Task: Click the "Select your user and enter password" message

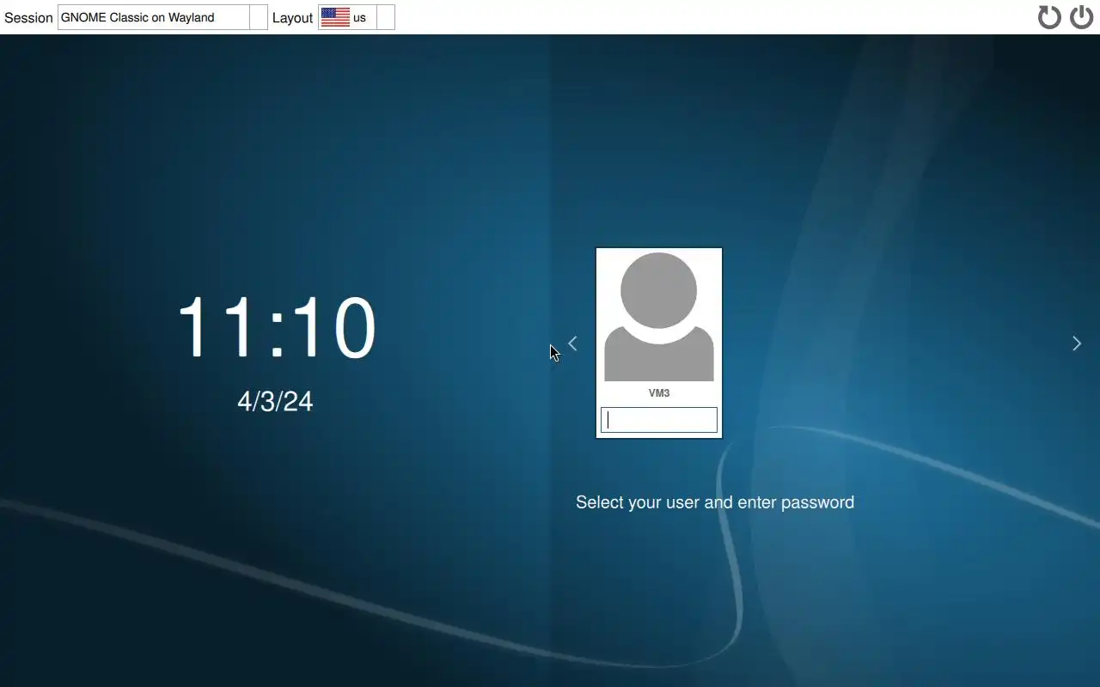Action: pos(715,502)
